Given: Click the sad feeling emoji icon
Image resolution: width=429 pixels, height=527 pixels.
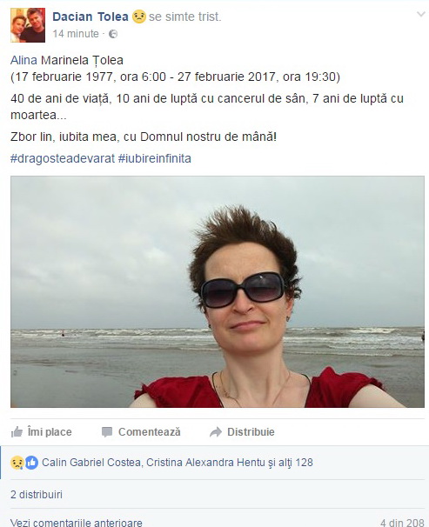Looking at the screenshot, I should [139, 17].
